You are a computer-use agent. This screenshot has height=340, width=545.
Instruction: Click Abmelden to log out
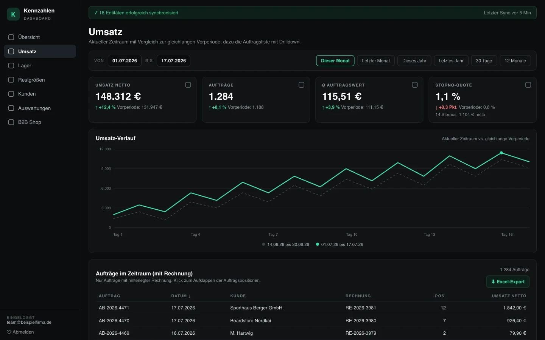coord(20,332)
